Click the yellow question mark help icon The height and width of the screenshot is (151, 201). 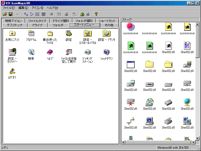point(96,14)
